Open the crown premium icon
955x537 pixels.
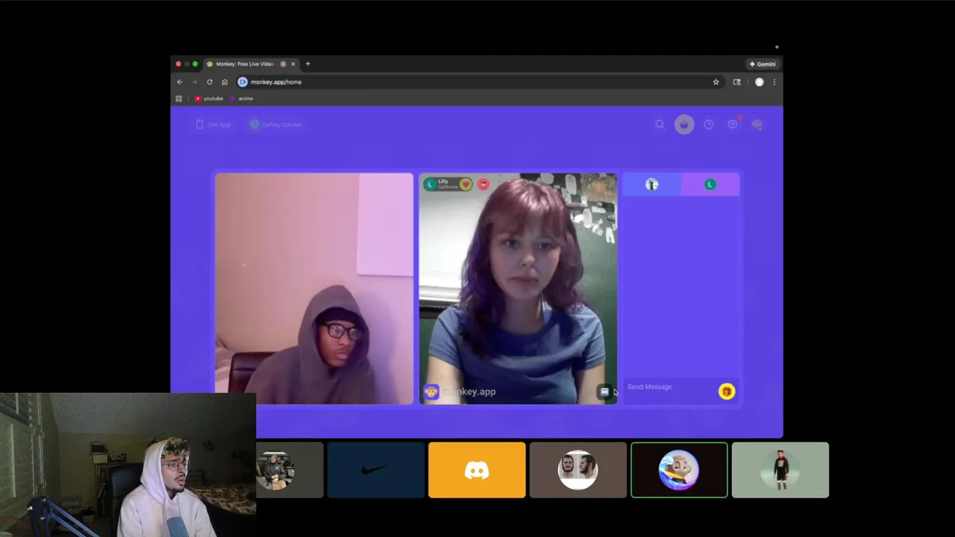684,125
